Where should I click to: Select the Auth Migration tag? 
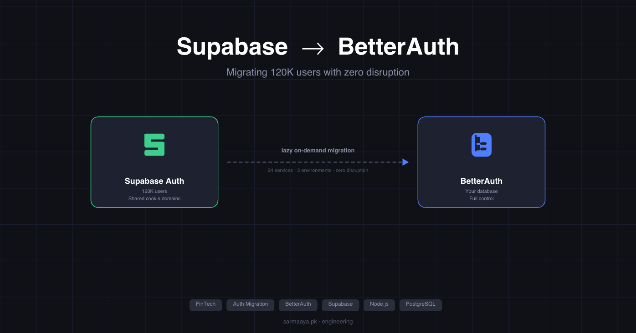251,305
